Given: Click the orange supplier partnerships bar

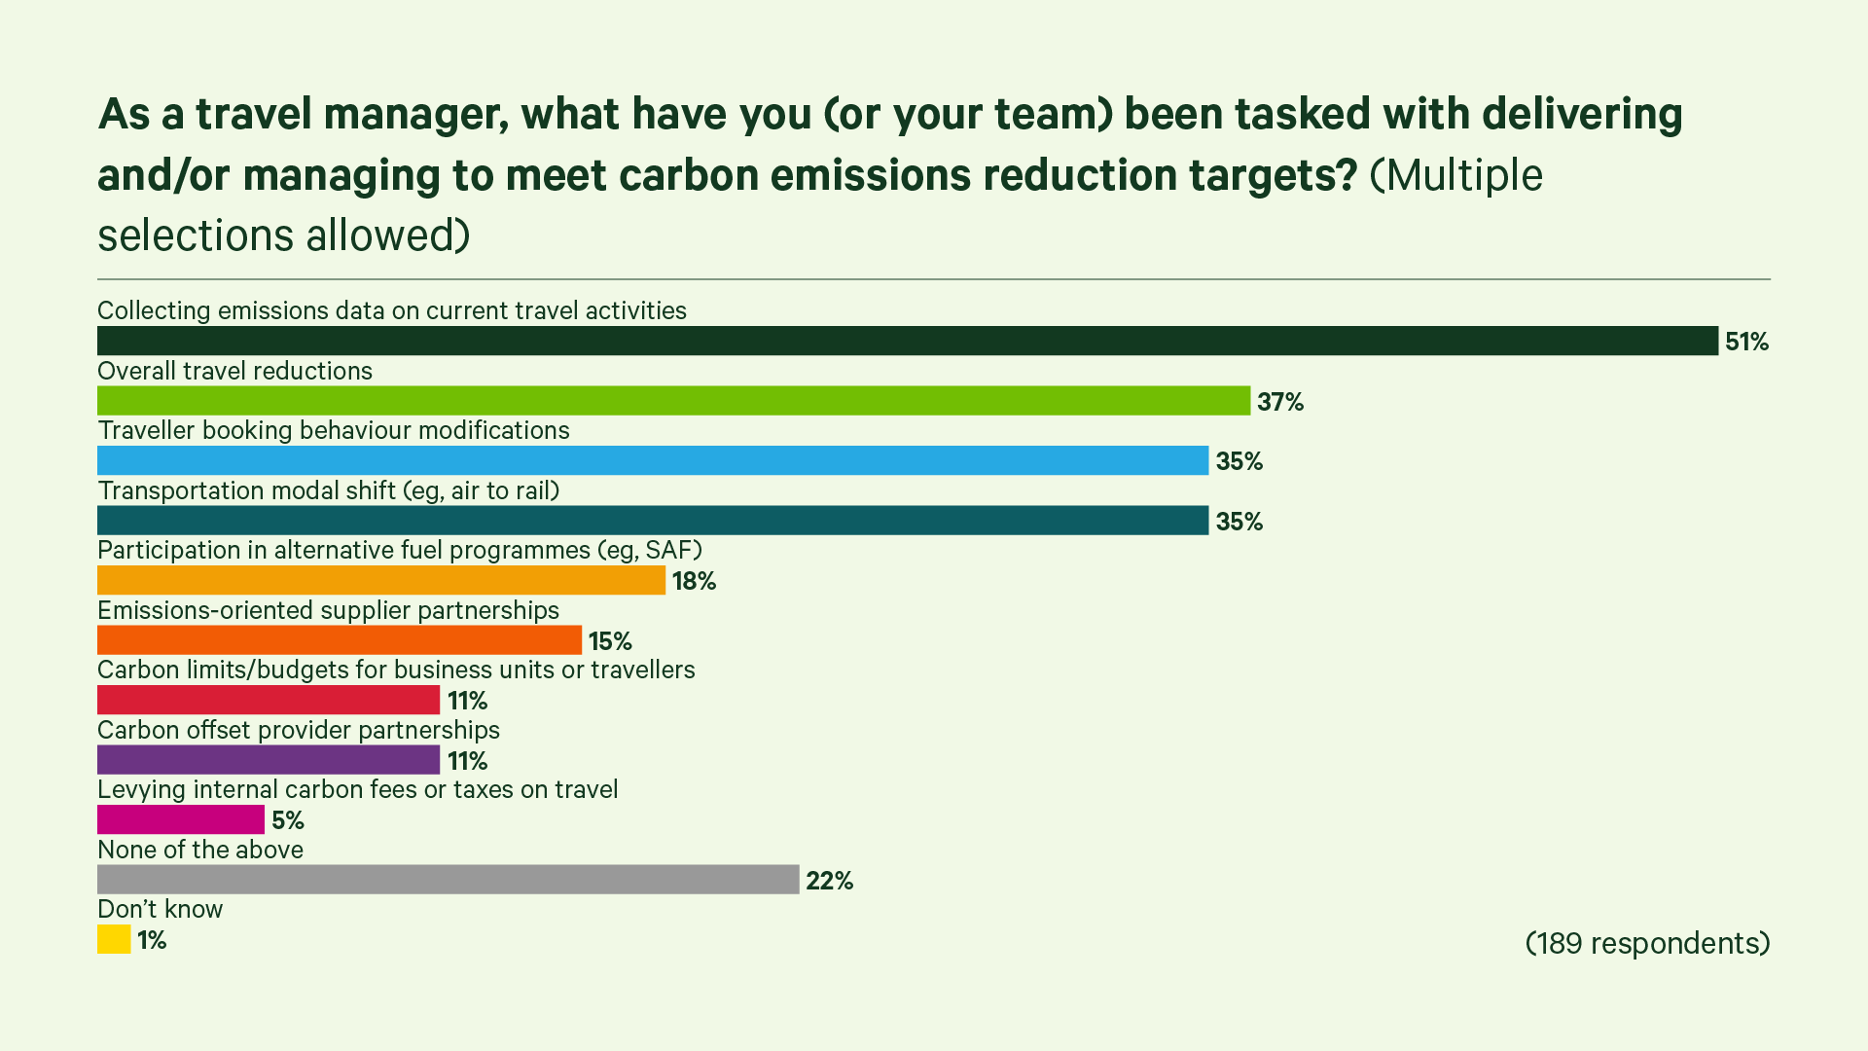Looking at the screenshot, I should [x=339, y=640].
